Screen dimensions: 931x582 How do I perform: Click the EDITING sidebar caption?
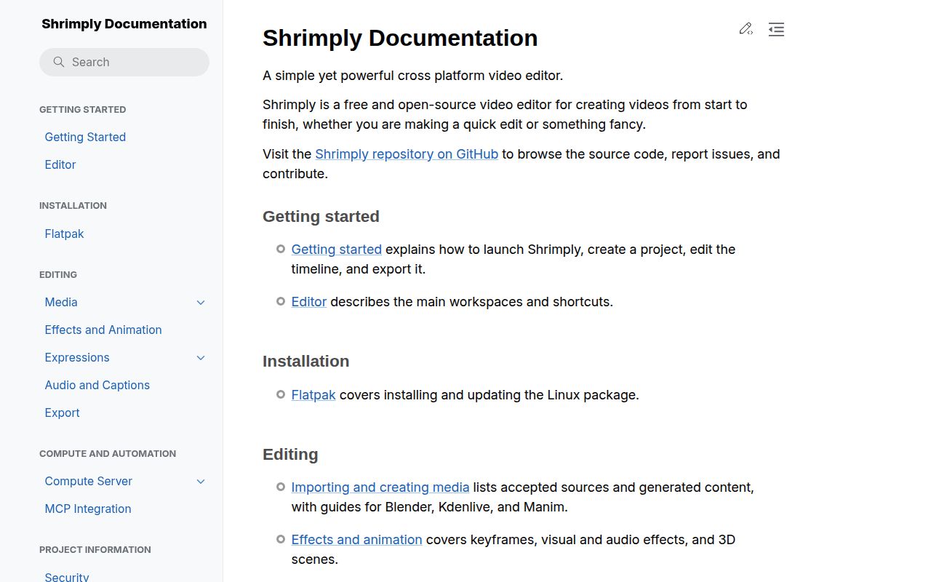point(58,275)
